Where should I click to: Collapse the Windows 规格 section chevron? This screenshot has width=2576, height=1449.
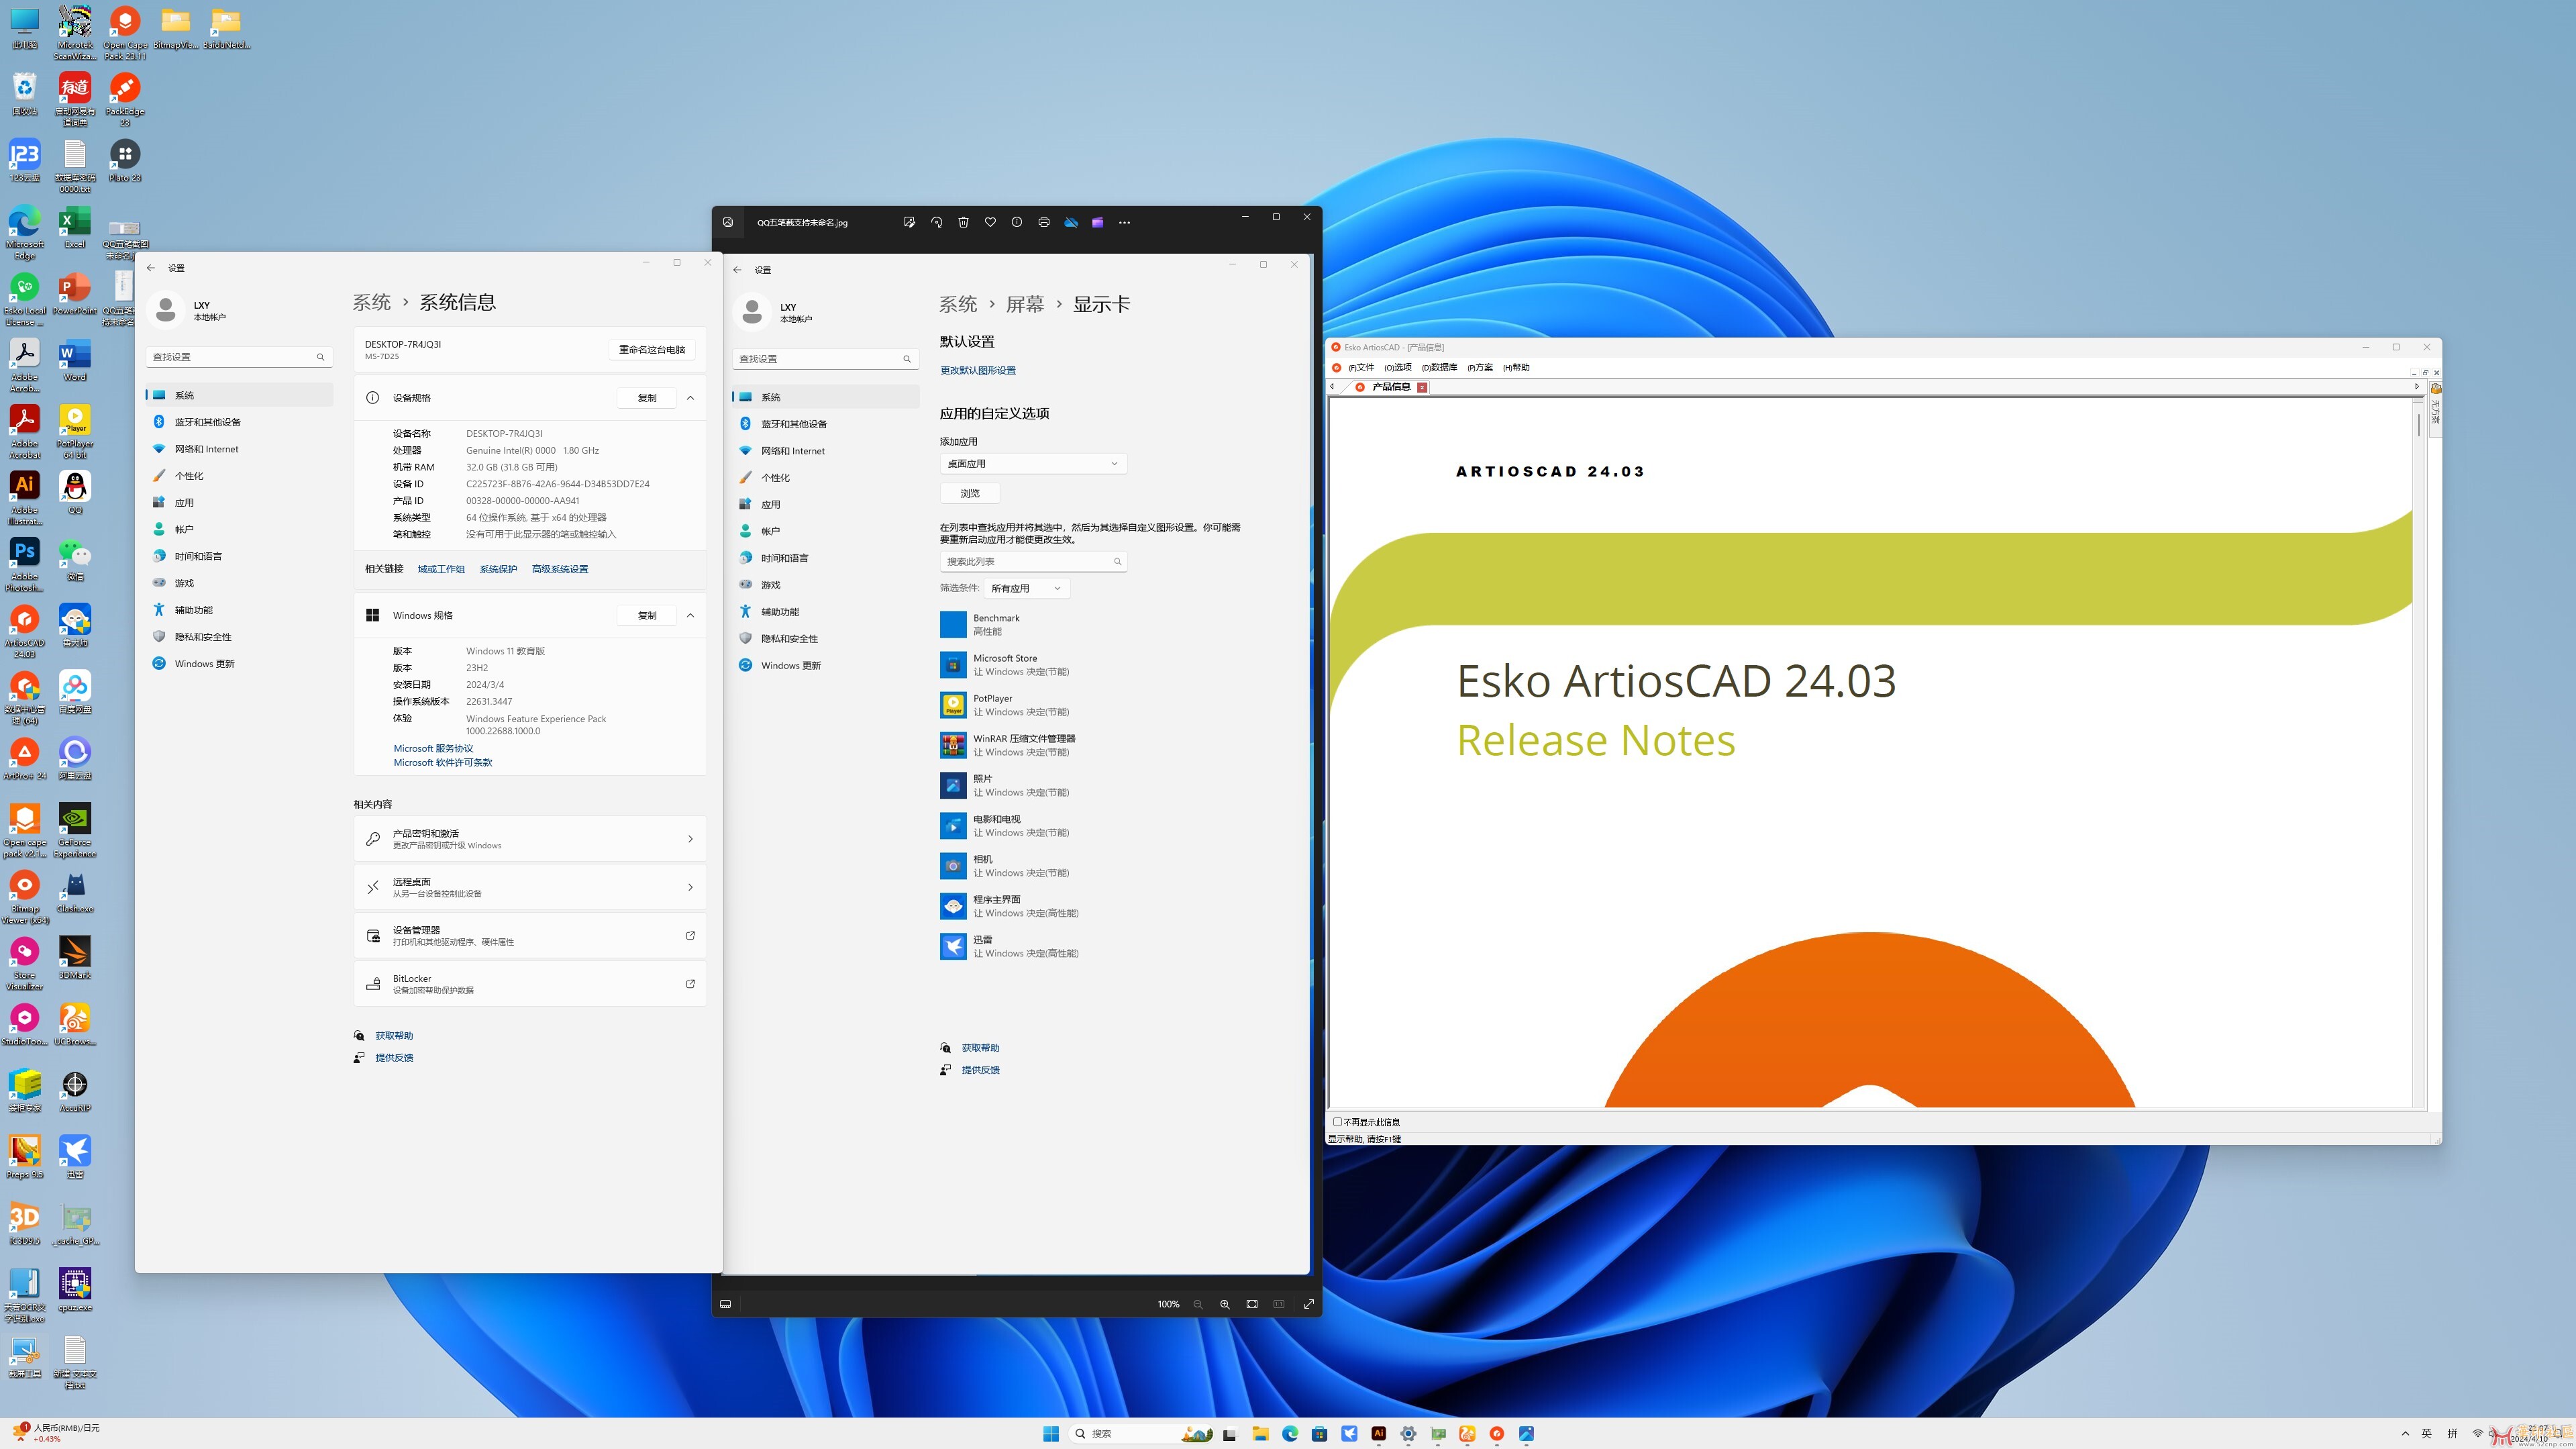click(690, 615)
